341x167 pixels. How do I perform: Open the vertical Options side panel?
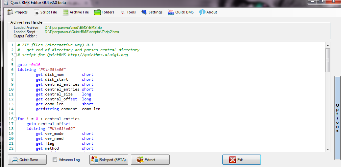click(337, 119)
